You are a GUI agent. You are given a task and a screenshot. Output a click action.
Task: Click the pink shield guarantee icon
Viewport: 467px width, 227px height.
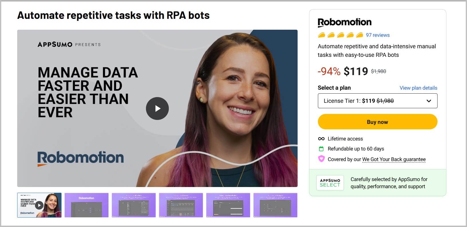tap(321, 159)
